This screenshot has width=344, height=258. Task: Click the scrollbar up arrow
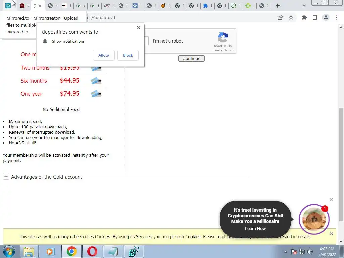pos(341,27)
